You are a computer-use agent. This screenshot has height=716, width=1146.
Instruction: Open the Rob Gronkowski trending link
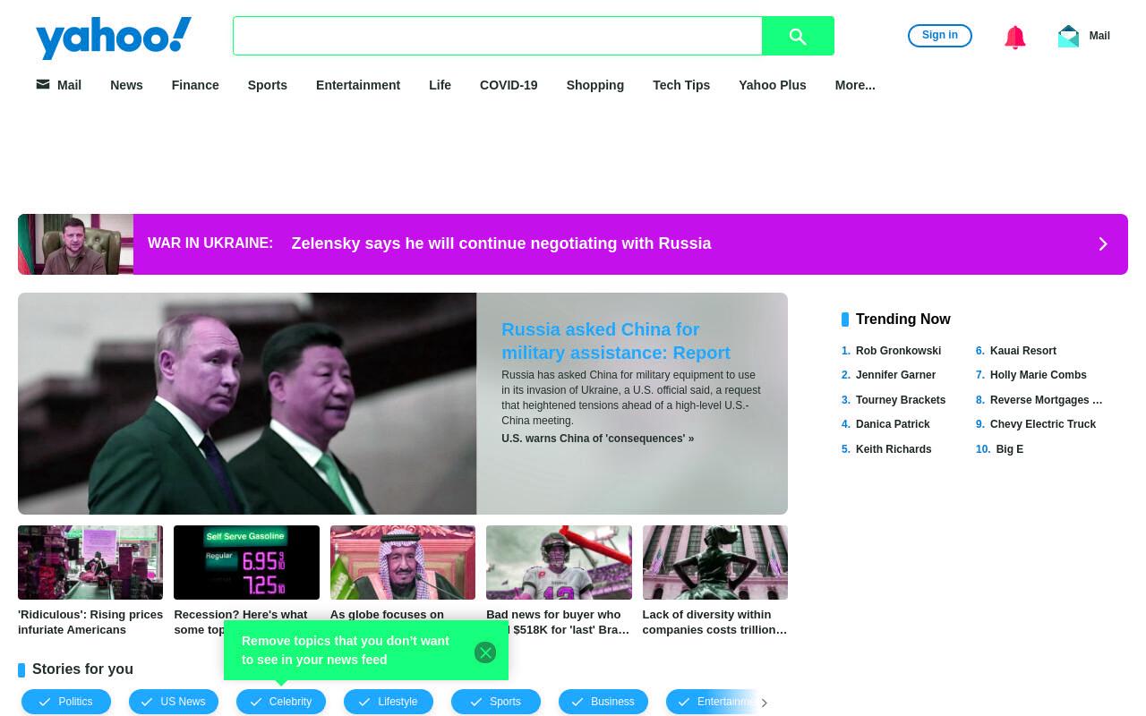pyautogui.click(x=898, y=351)
